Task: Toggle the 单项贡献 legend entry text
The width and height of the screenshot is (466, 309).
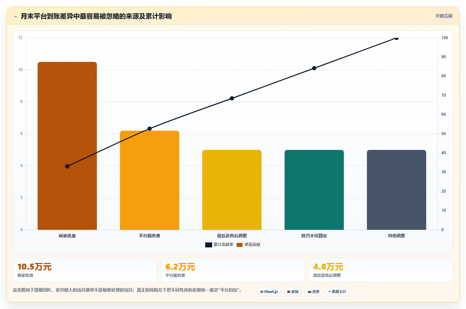Action: [252, 245]
